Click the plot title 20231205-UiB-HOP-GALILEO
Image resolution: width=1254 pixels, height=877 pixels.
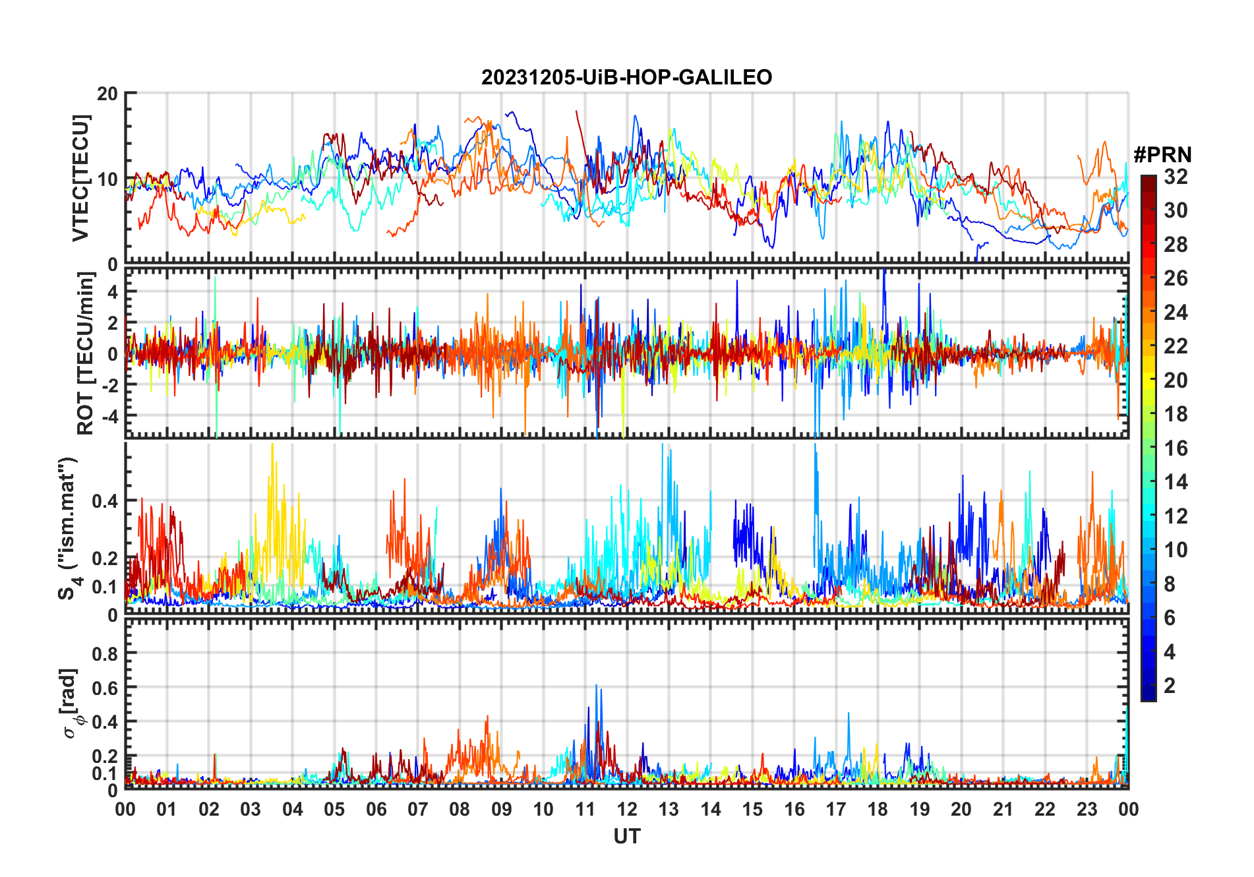pyautogui.click(x=626, y=77)
